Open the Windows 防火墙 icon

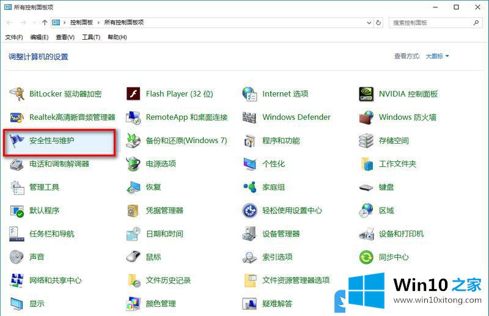366,117
